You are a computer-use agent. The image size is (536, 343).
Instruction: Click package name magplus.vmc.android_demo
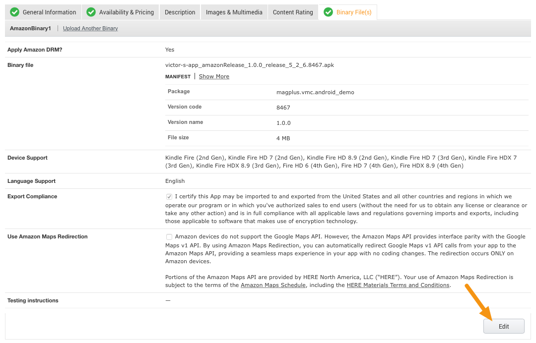[x=315, y=92]
